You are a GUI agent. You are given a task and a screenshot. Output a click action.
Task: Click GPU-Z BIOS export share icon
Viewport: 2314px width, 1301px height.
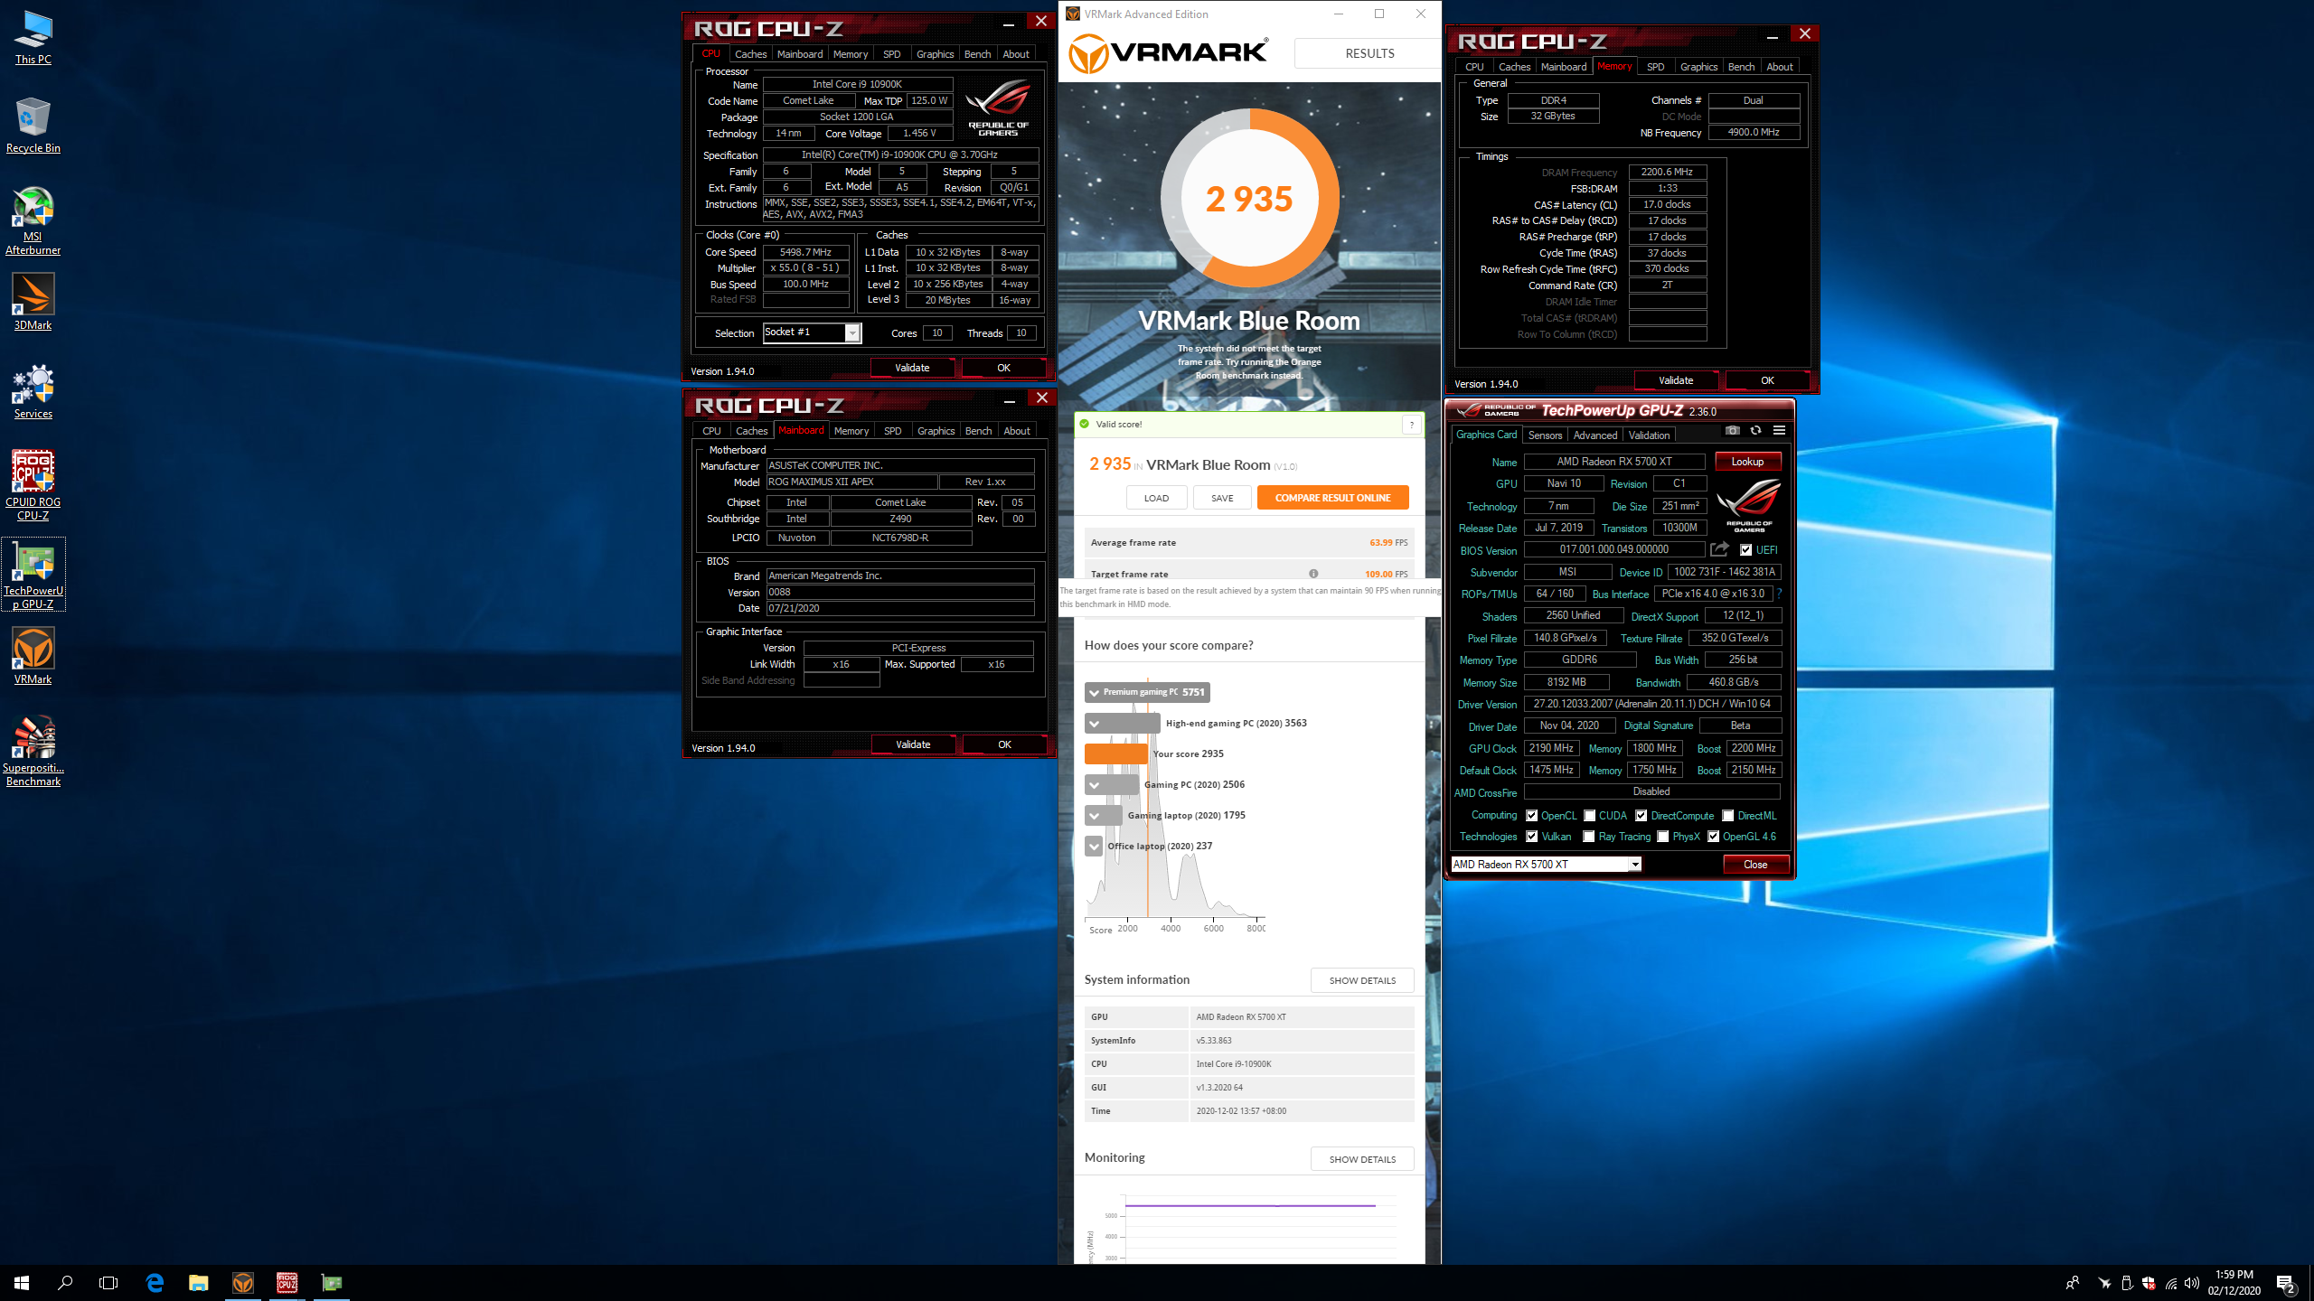pos(1719,549)
